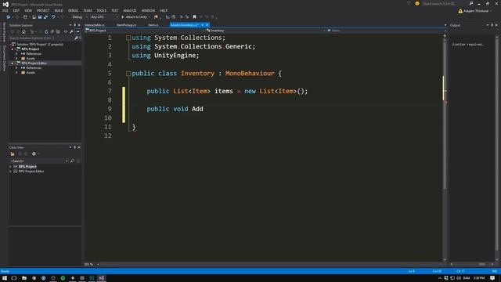The width and height of the screenshot is (501, 282).
Task: Expand Assets folder under RPG Project.Editor
Action: point(16,73)
